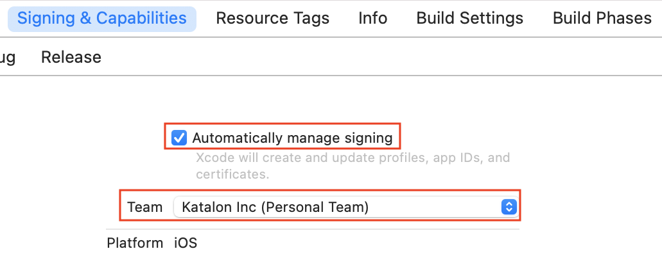
Task: Go to the Info tab
Action: point(373,18)
